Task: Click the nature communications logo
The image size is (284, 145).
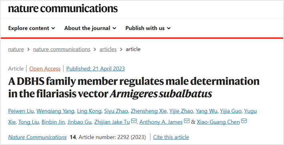Action: point(63,9)
